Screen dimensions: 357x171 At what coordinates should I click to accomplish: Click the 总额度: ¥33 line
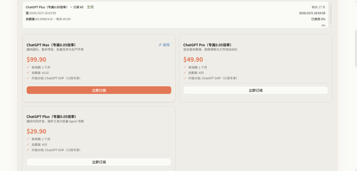39,144
